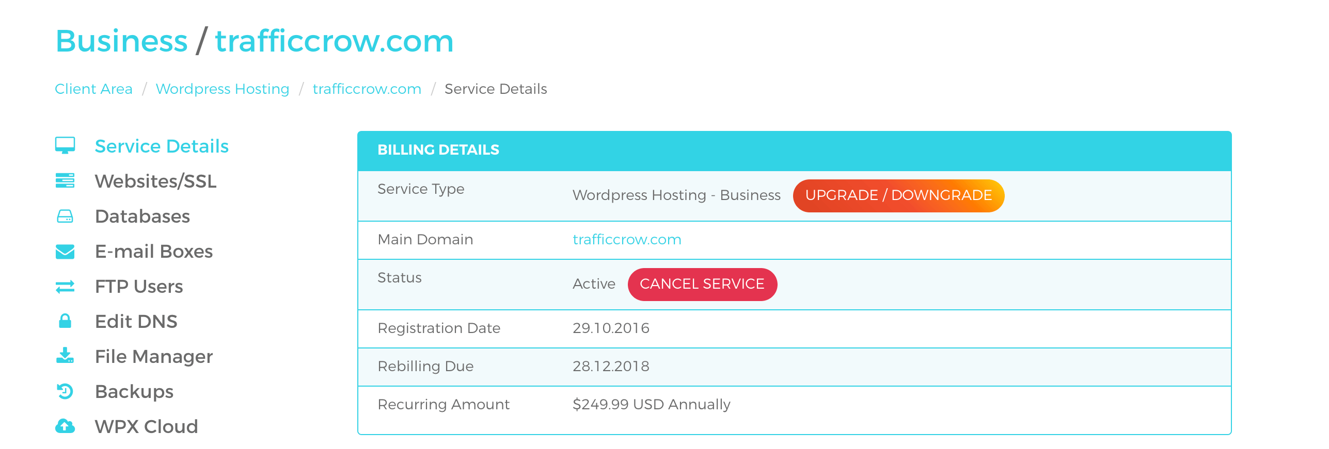Click the Business link in page title
1329x449 pixels.
[x=121, y=41]
